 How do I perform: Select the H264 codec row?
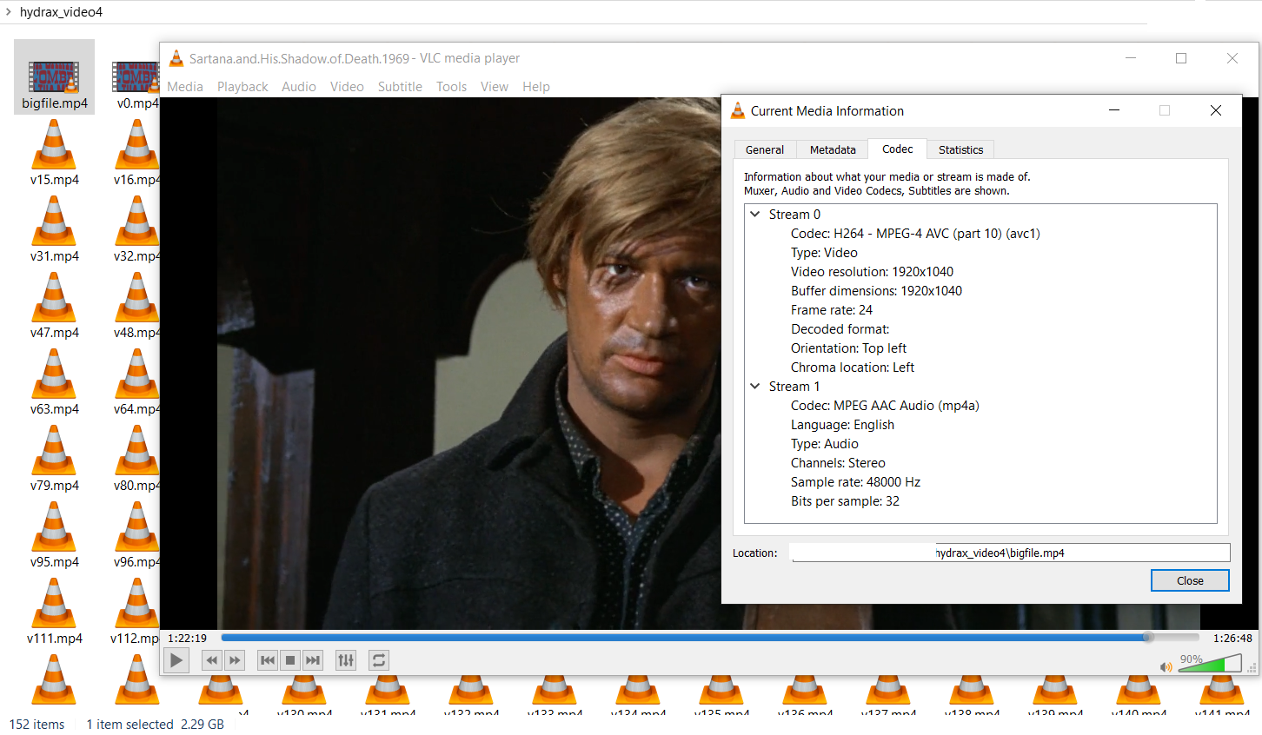pos(915,234)
